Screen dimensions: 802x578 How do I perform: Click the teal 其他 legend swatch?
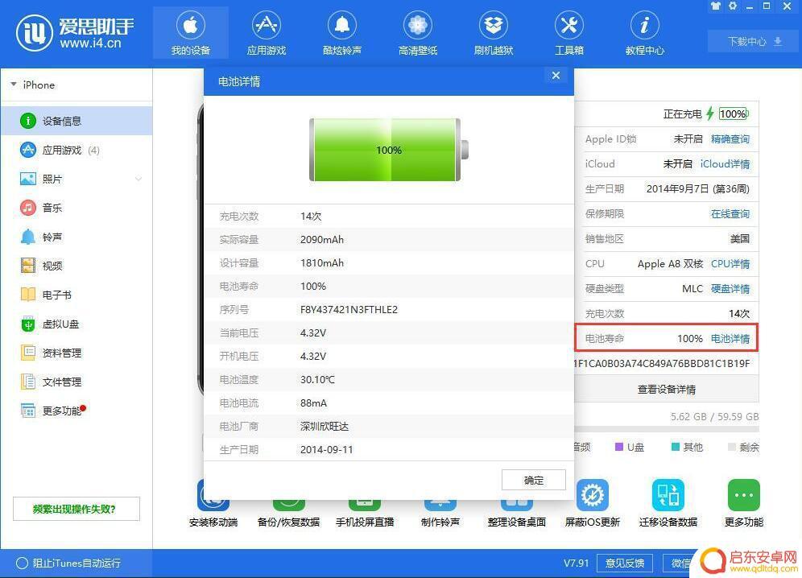click(675, 447)
